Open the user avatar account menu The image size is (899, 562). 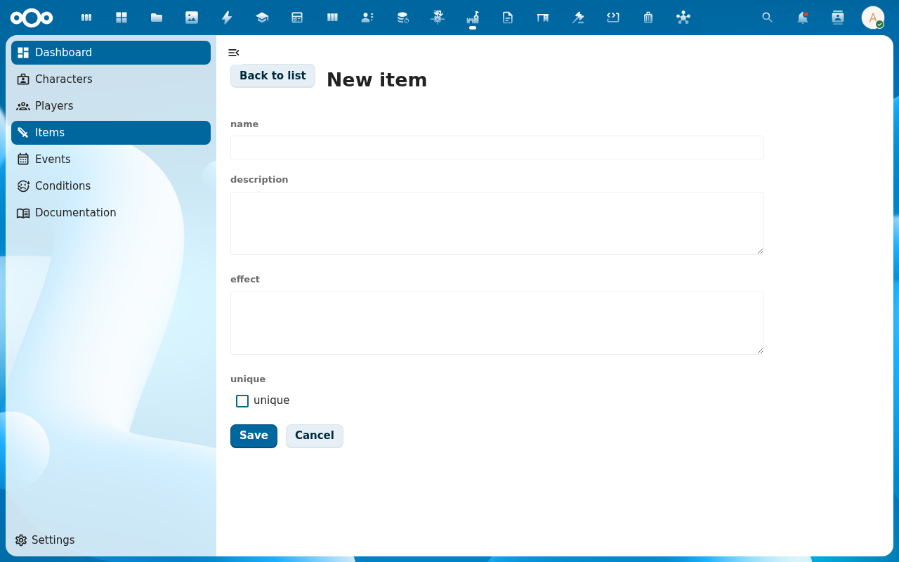coord(873,18)
